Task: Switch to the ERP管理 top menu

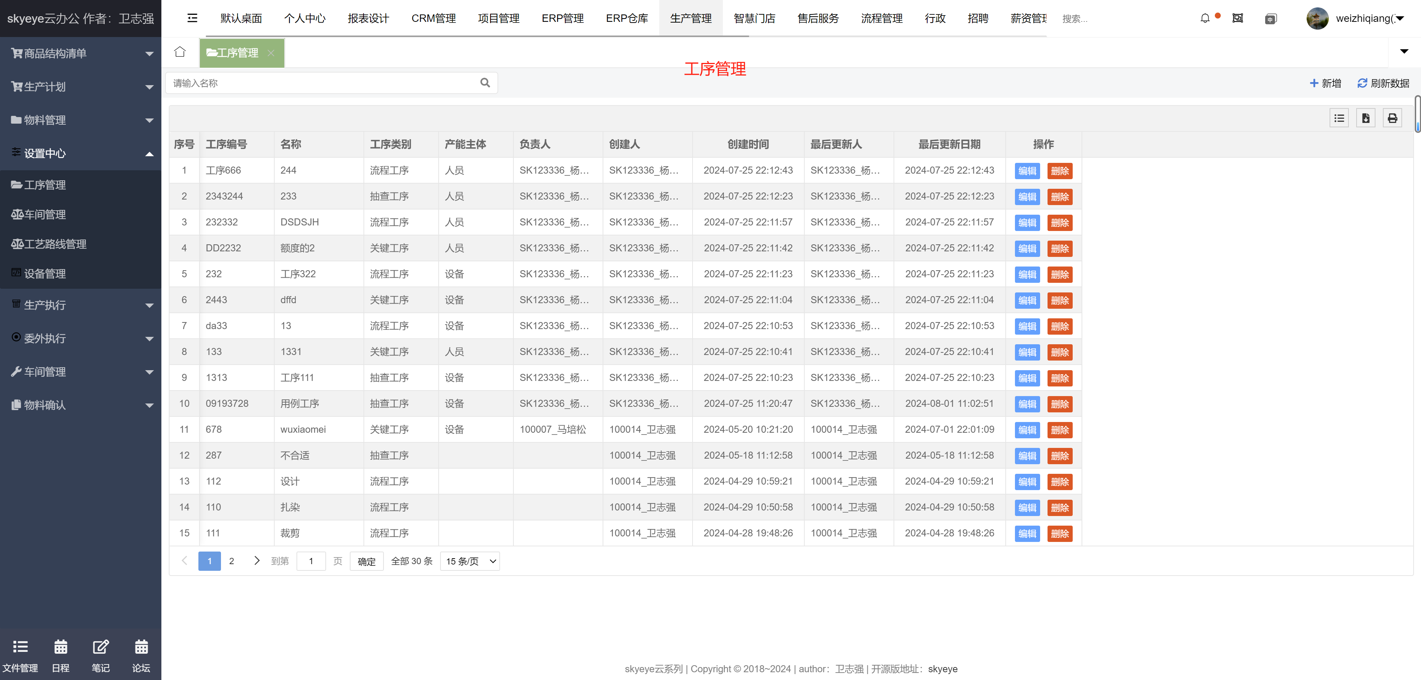Action: click(562, 18)
